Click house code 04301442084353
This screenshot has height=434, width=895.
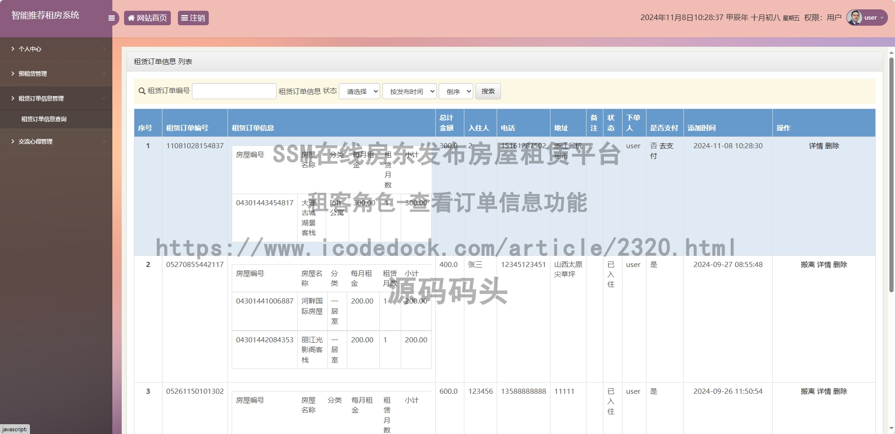[x=264, y=340]
